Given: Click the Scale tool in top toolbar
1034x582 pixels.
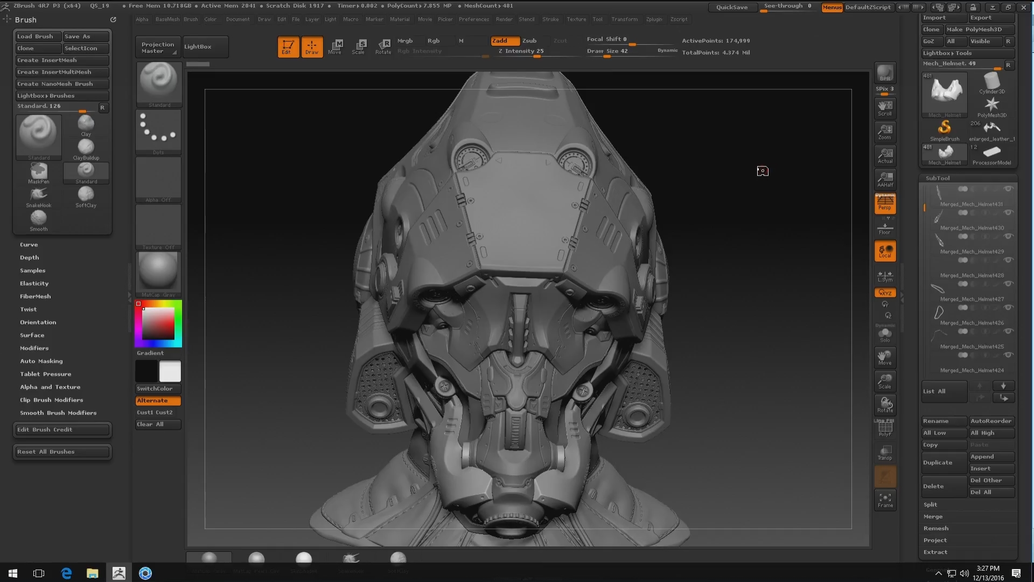Looking at the screenshot, I should pos(359,46).
